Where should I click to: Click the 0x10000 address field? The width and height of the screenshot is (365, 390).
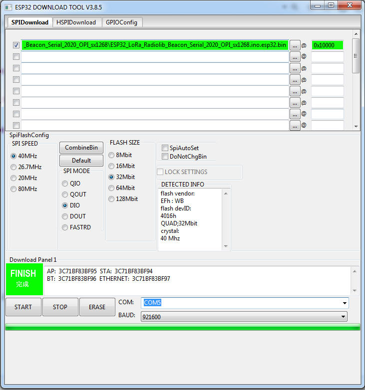[328, 45]
